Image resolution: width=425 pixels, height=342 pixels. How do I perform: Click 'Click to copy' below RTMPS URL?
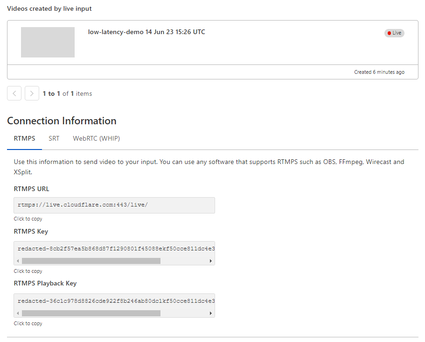click(28, 219)
